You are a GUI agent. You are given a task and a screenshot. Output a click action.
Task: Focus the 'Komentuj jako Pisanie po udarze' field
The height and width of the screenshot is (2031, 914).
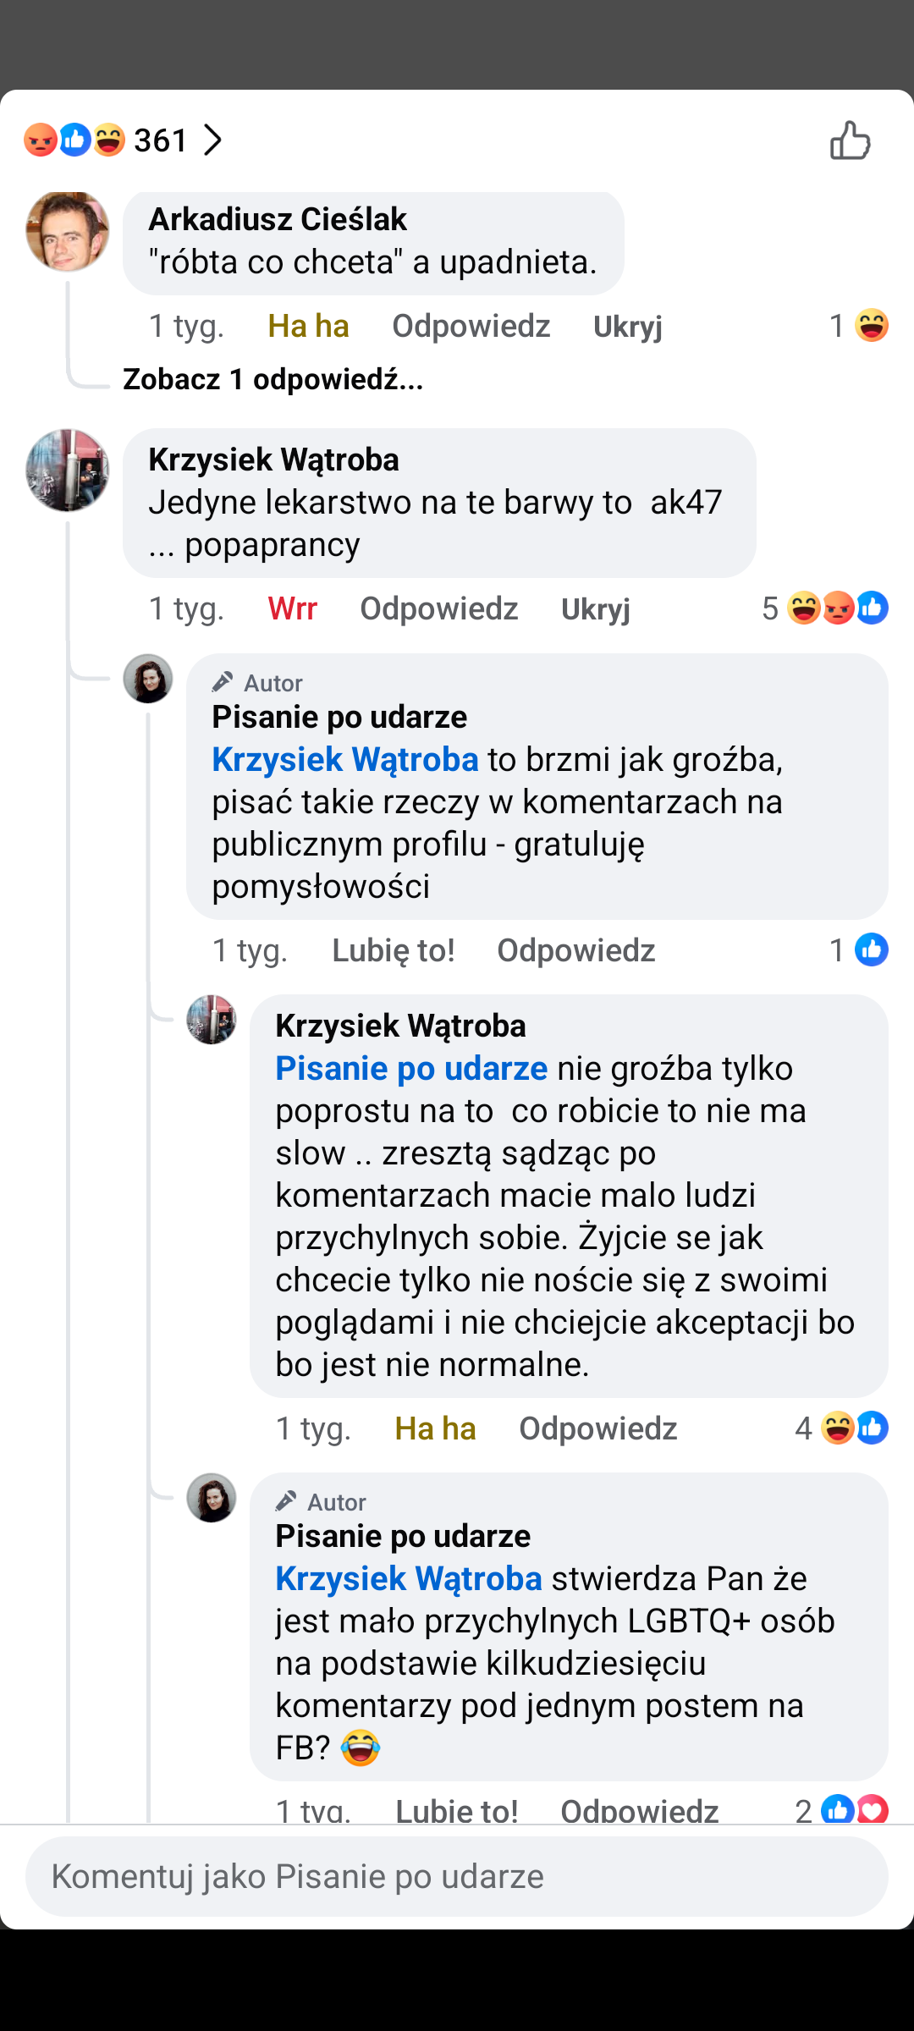[457, 1877]
